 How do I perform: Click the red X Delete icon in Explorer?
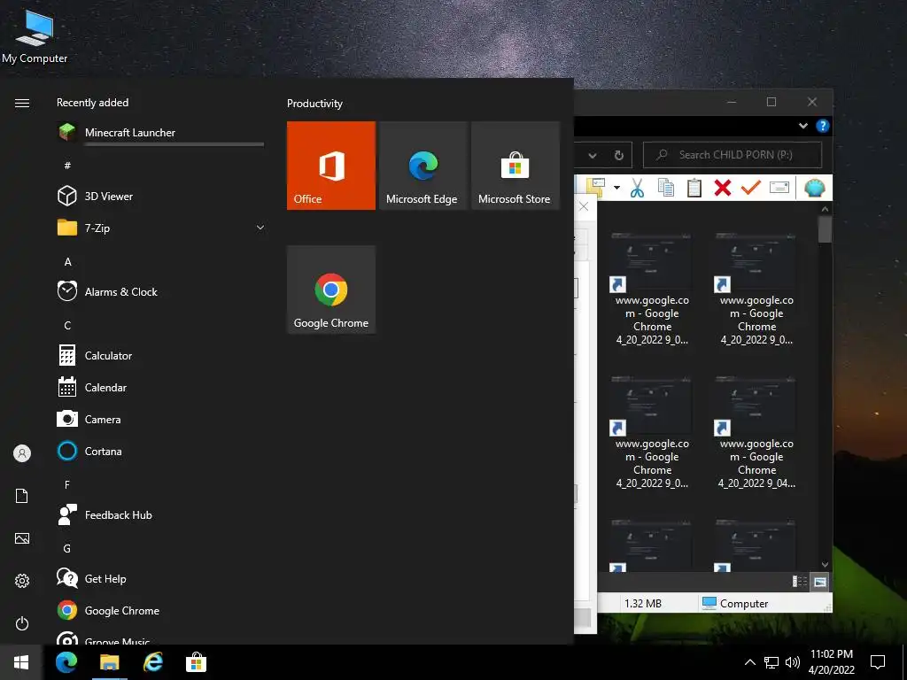click(723, 188)
